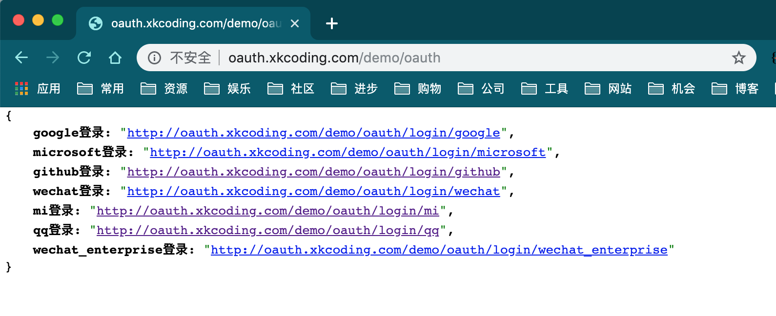Open the microsoft login link
The image size is (776, 316).
point(347,152)
